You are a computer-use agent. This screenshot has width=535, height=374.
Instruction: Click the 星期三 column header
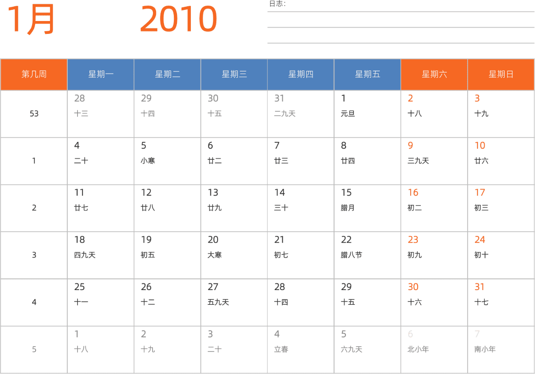pos(234,75)
